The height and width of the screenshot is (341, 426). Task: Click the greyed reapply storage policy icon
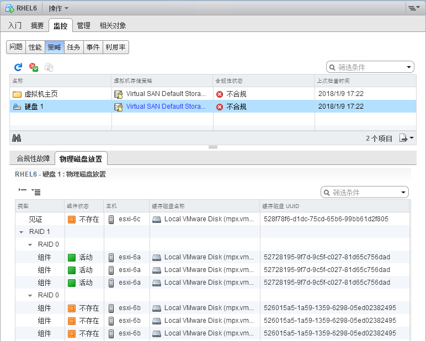pyautogui.click(x=49, y=67)
